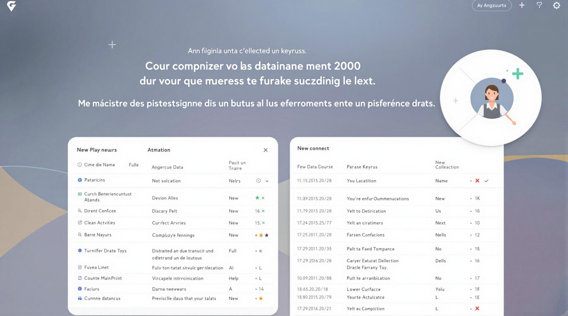Viewport: 568px width, 316px height.
Task: Confirm with the checkmark in You Lacatition row
Action: pyautogui.click(x=487, y=181)
